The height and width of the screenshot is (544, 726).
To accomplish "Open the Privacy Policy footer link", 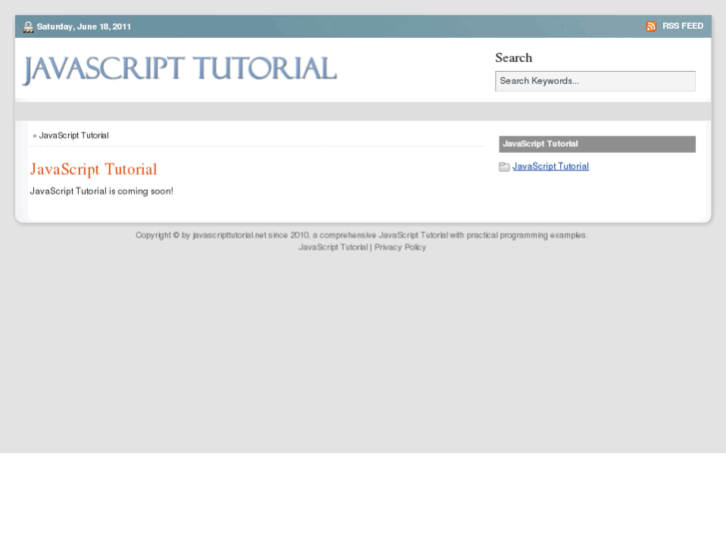I will pyautogui.click(x=400, y=248).
